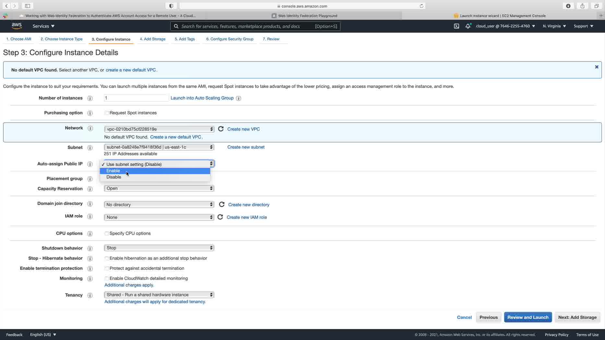Check Protect against accidental termination
This screenshot has height=340, width=605.
click(107, 268)
